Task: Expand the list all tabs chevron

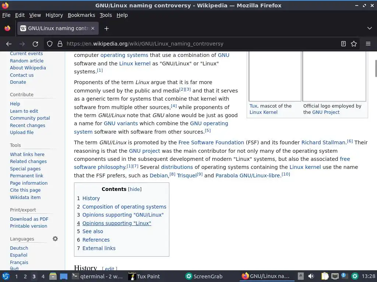Action: click(370, 28)
